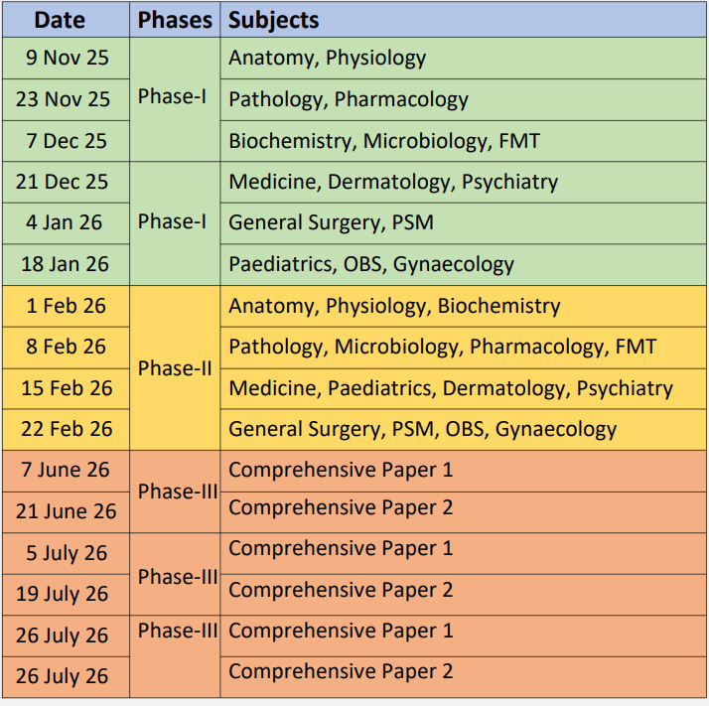Image resolution: width=709 pixels, height=706 pixels.
Task: Click General Surgery, PSM, OBS, Gynaecology cell
Action: [422, 430]
